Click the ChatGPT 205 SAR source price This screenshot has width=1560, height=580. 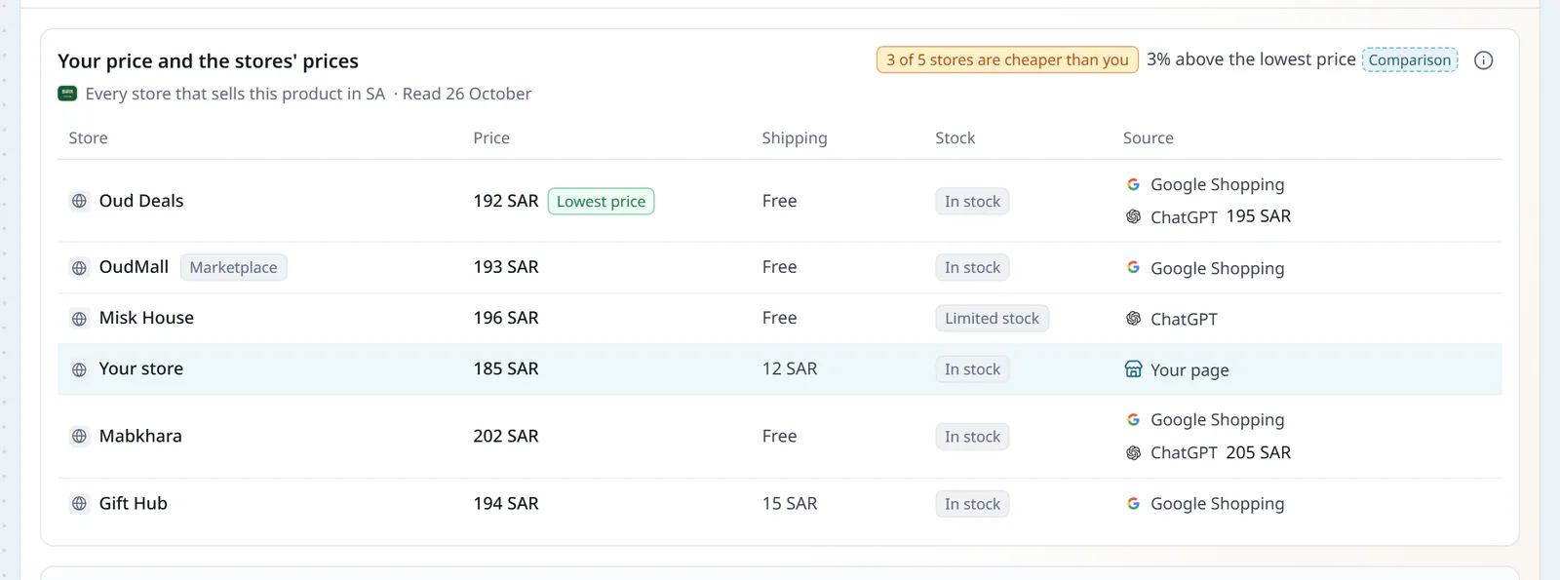pos(1259,452)
